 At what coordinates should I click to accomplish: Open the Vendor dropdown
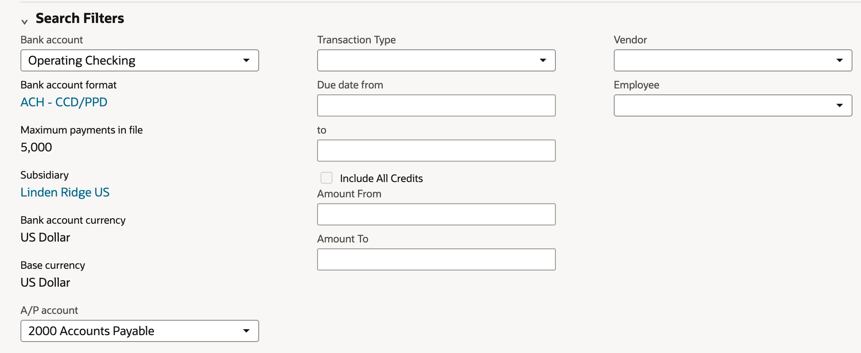(x=733, y=60)
